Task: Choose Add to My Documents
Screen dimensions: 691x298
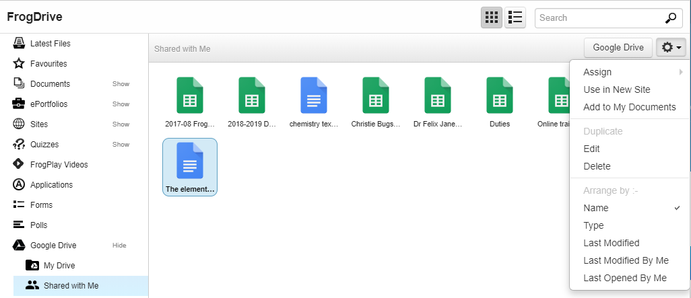Action: [x=629, y=107]
